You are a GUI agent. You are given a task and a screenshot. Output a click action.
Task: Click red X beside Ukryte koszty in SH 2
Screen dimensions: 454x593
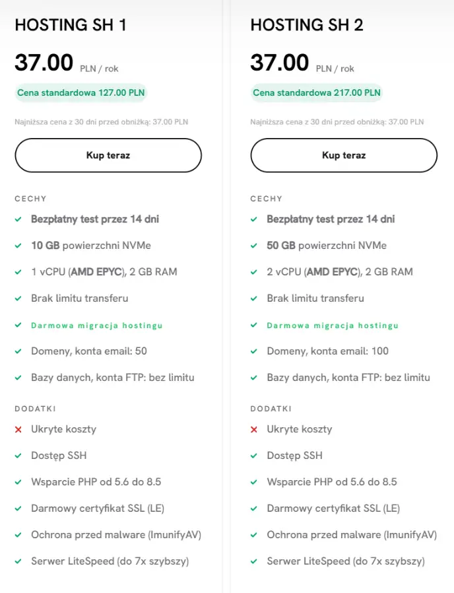(253, 429)
